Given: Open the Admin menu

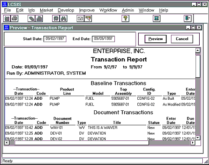Looking at the screenshot, I should pyautogui.click(x=128, y=10).
